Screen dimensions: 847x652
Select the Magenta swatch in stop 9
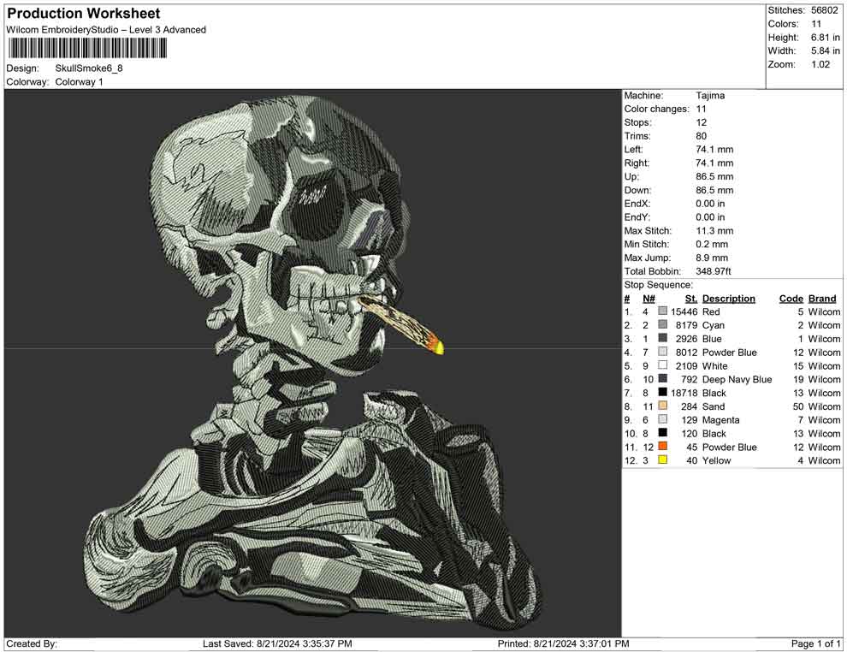point(662,420)
